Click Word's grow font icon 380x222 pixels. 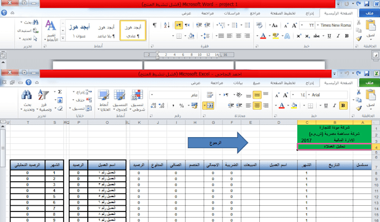[294, 25]
